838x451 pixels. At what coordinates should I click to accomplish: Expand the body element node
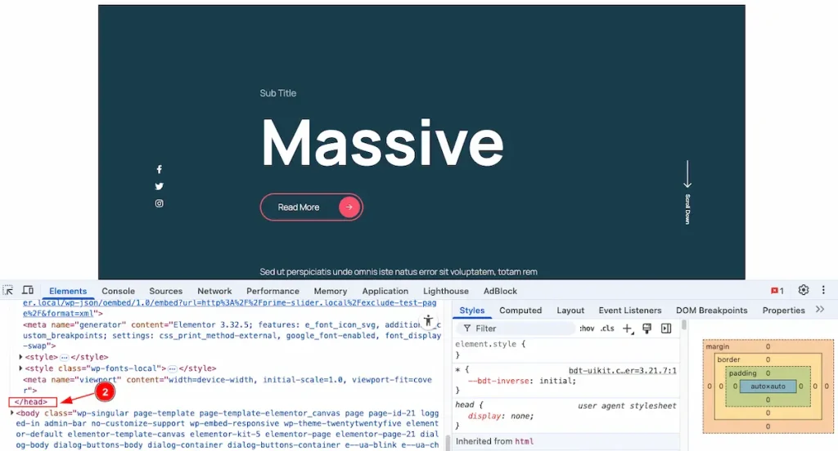(12, 413)
